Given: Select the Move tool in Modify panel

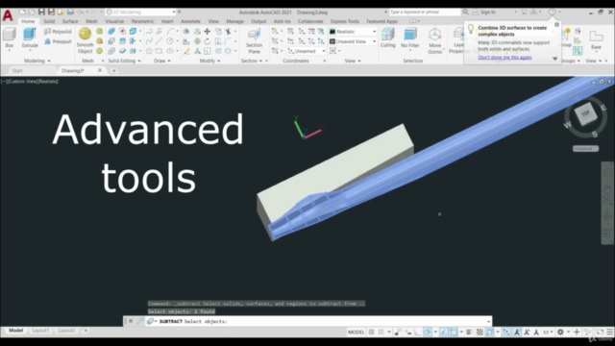Looking at the screenshot, I should pos(208,32).
